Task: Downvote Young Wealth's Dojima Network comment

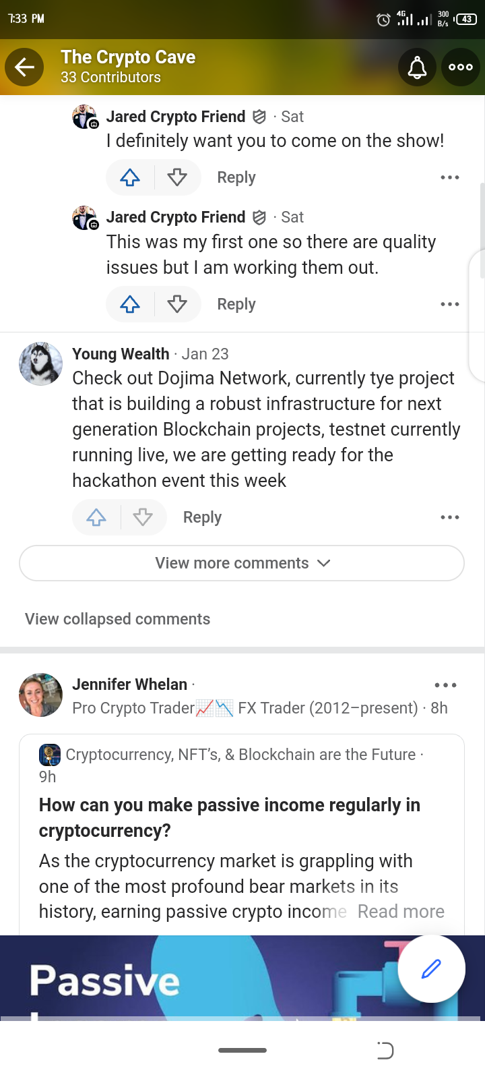Action: [143, 517]
